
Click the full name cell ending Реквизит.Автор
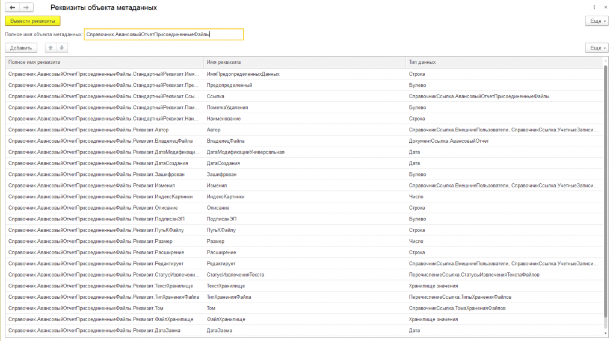(105, 130)
